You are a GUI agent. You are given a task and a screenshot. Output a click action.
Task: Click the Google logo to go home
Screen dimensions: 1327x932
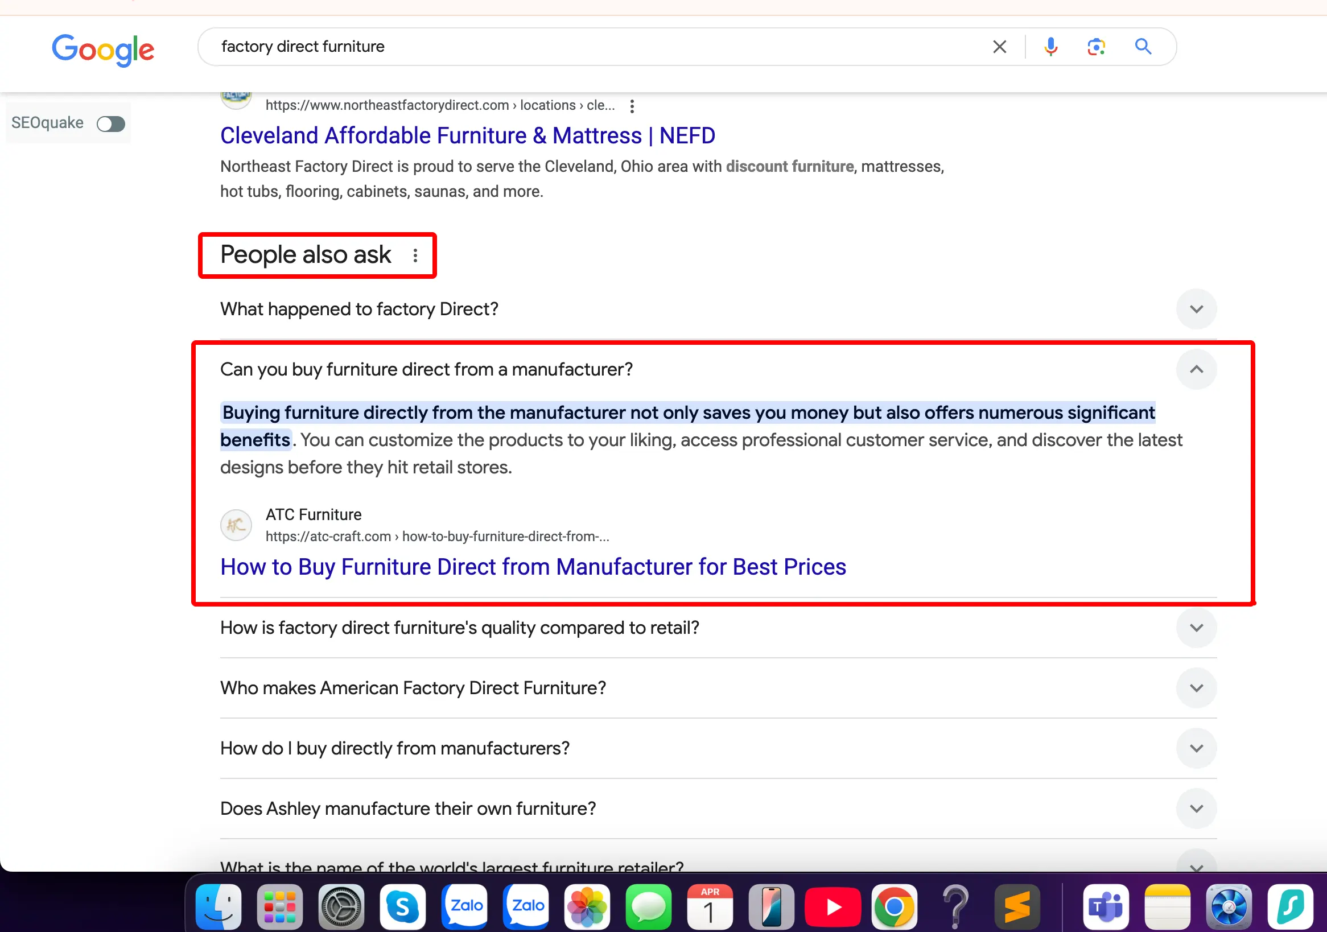point(103,50)
